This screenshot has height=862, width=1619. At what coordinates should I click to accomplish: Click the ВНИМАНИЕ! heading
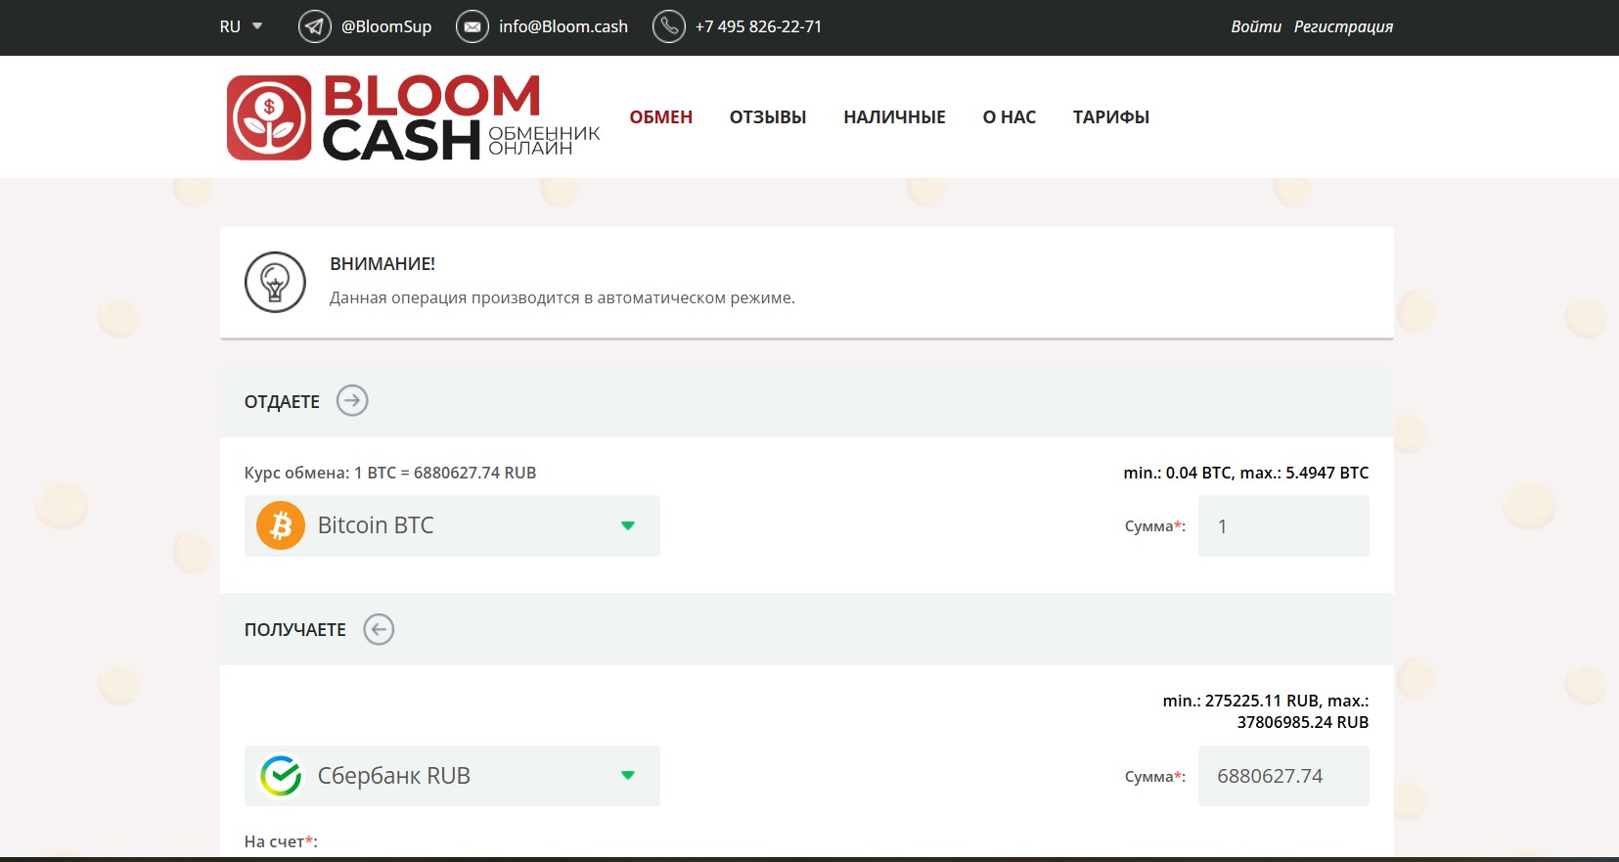382,264
